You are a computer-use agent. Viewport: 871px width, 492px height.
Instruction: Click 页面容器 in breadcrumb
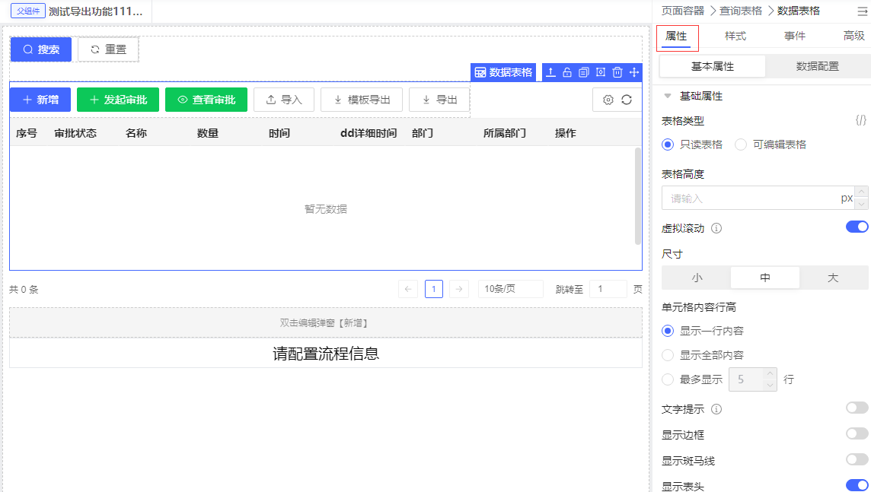[683, 11]
